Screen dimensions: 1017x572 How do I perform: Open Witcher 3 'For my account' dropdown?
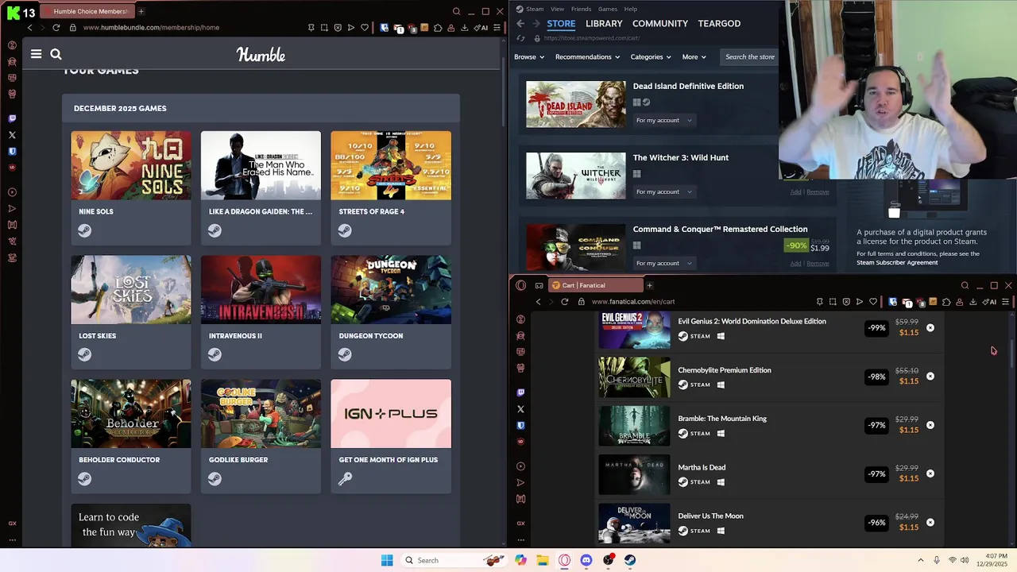point(663,191)
